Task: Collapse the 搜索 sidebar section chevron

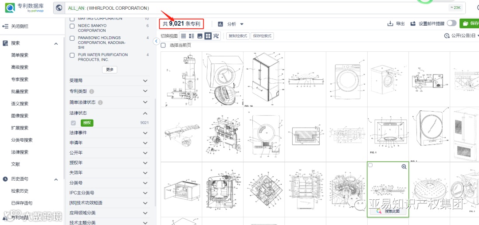Action: 56,44
